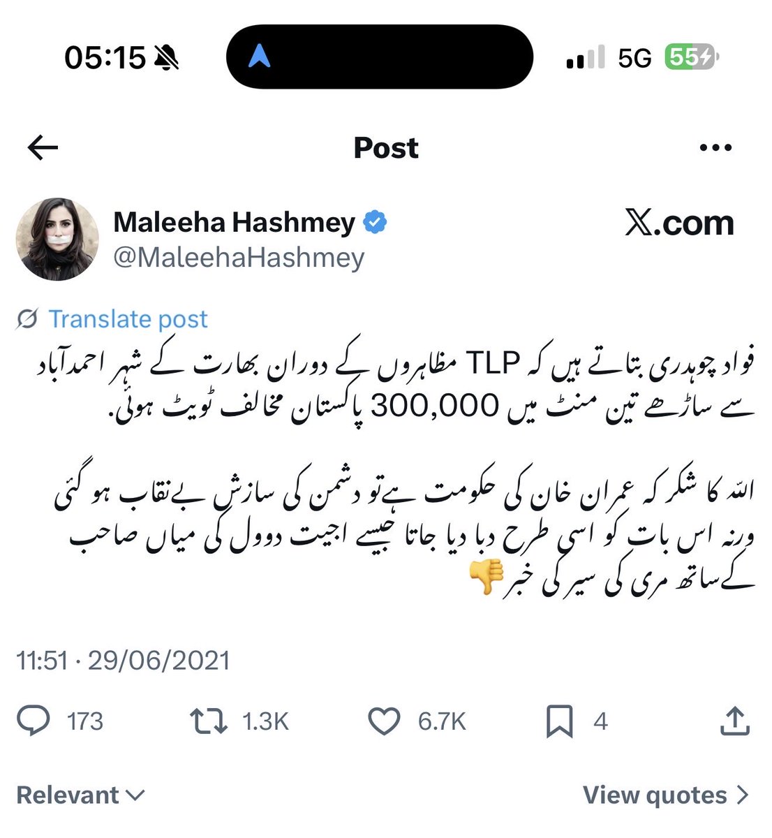Like the post with heart icon
This screenshot has height=838, width=772.
coord(384,721)
